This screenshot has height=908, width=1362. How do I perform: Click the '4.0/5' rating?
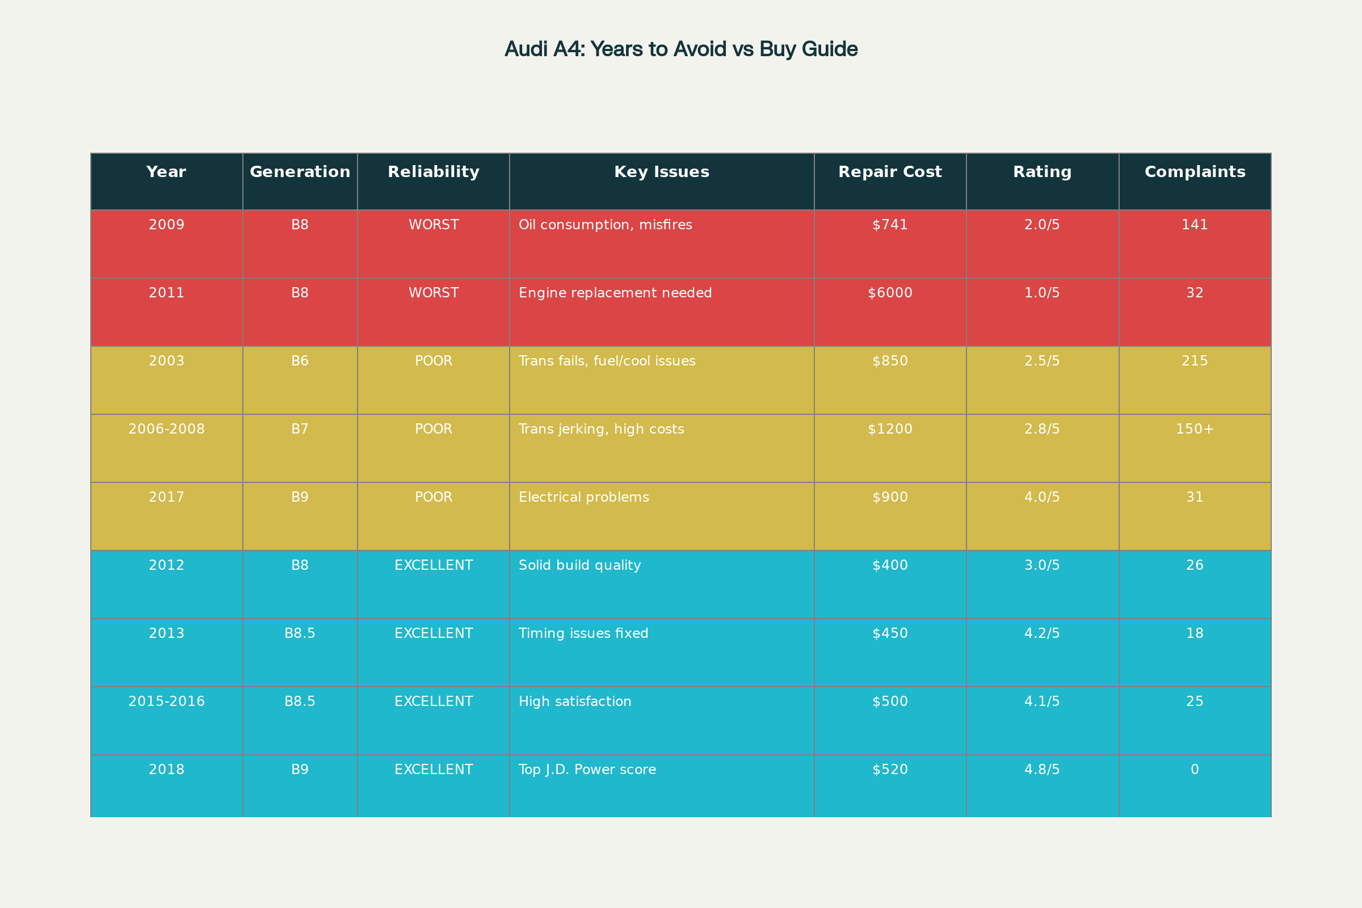click(x=1042, y=498)
